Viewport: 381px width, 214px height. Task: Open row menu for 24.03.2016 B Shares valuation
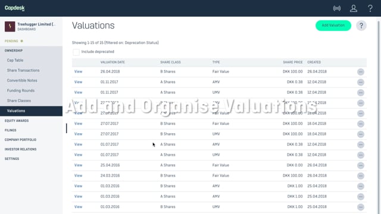coord(361,176)
